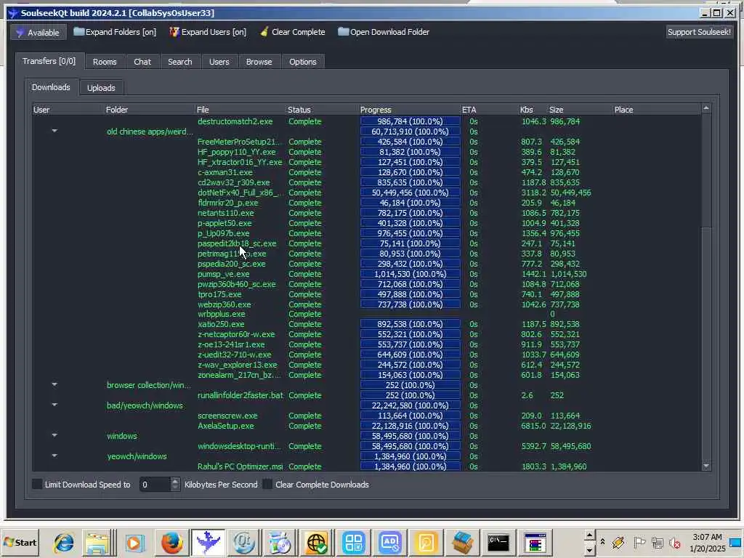Screen dimensions: 744x558
Task: Open the box package taskbar icon
Action: (463, 542)
